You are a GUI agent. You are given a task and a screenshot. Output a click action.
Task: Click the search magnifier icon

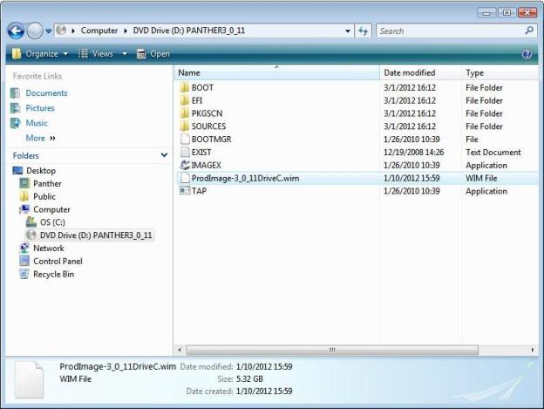pos(529,31)
